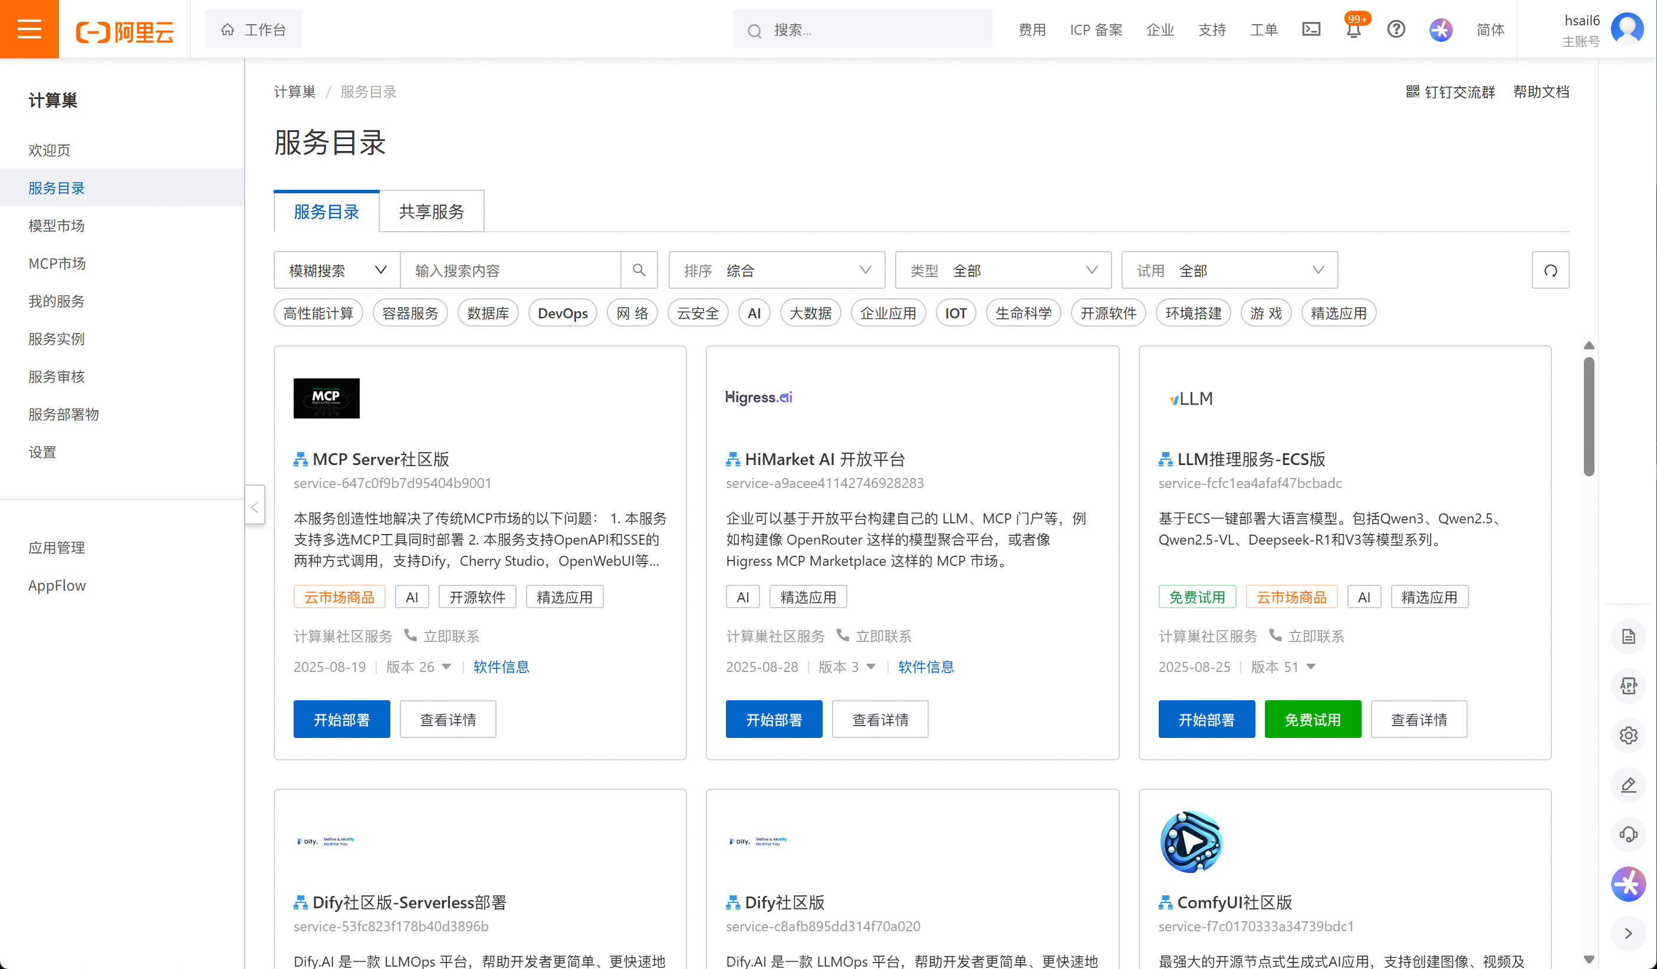1657x969 pixels.
Task: Open 服务实例 in the sidebar
Action: pos(57,340)
